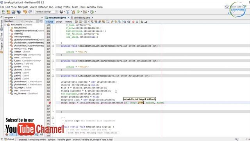Select conn : Connection in Navigator
Image resolution: width=250 pixels, height=141 pixels.
(x=23, y=58)
